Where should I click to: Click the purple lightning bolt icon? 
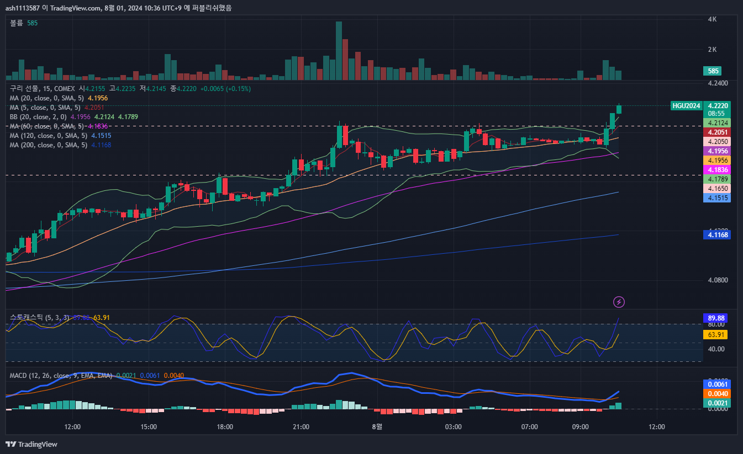(x=619, y=302)
